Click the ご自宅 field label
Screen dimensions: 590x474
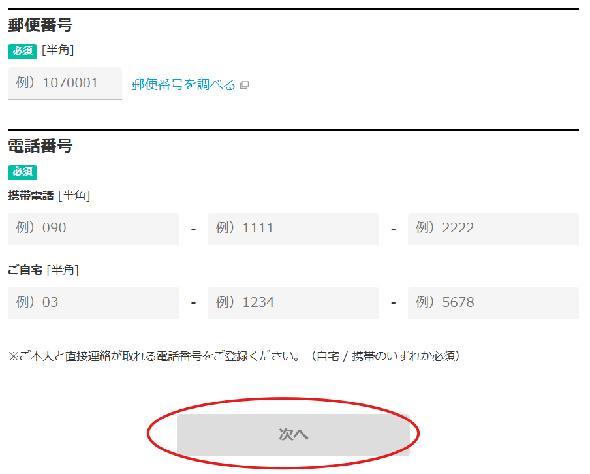point(25,270)
